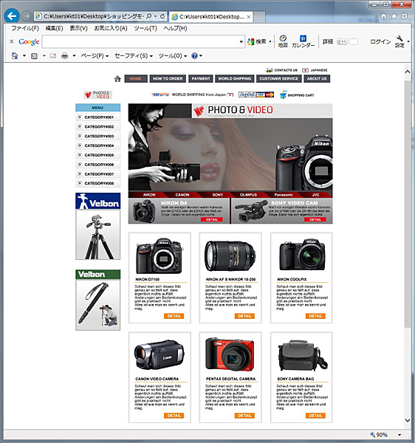This screenshot has height=443, width=415.
Task: Click the RSS feeds icon in command bar
Action: pyautogui.click(x=34, y=56)
